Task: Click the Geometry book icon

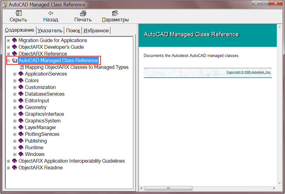Action: pyautogui.click(x=21, y=107)
